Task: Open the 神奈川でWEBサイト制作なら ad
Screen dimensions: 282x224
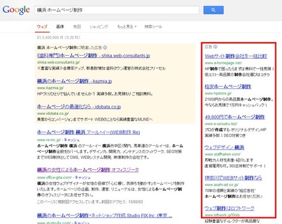Action: coord(233,178)
